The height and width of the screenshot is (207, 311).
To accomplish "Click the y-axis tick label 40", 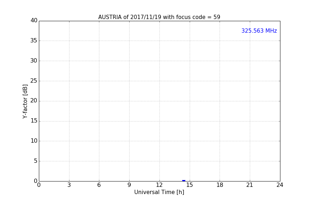I will pyautogui.click(x=34, y=20).
